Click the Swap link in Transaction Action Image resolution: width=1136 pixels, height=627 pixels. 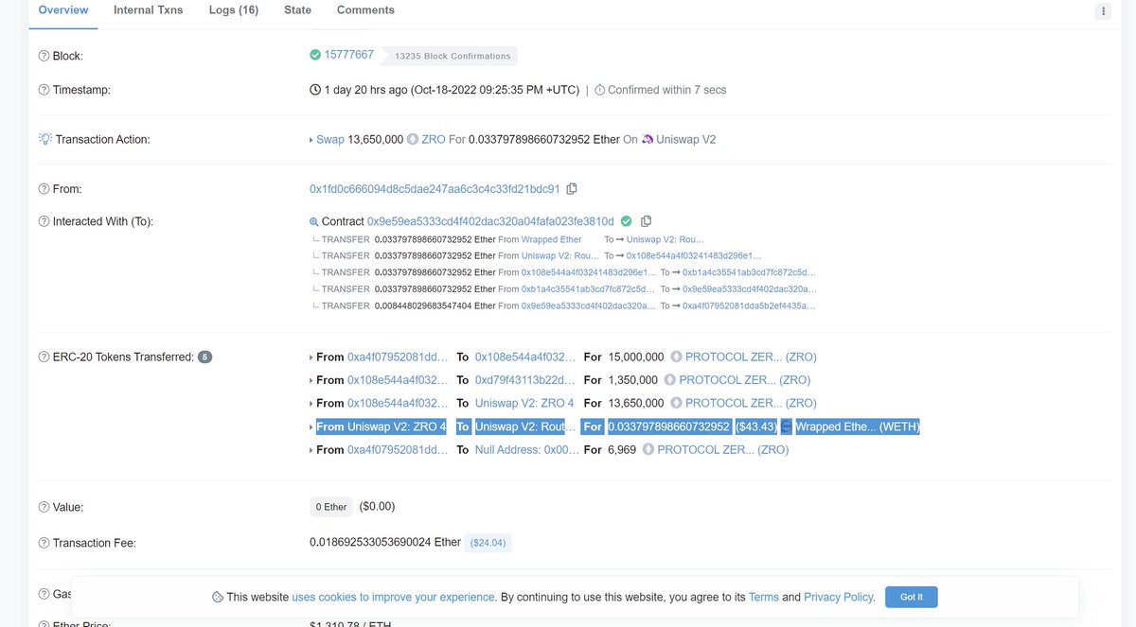point(330,139)
